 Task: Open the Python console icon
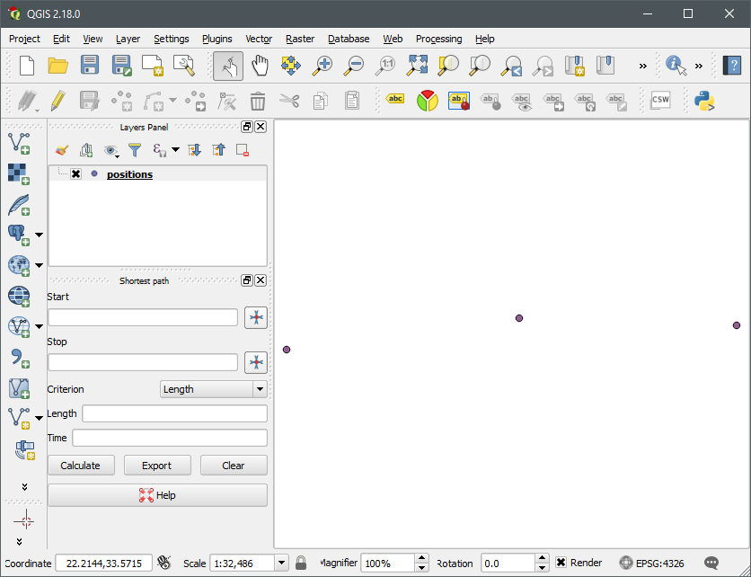pos(704,101)
